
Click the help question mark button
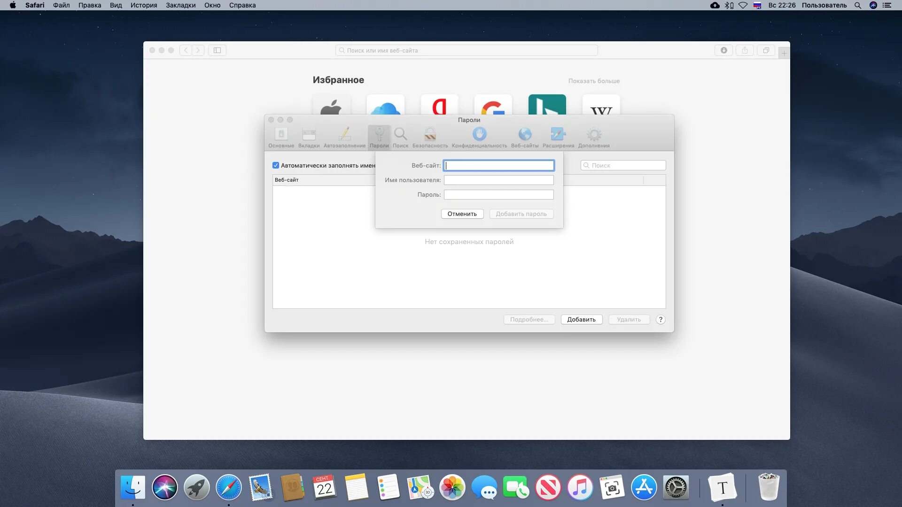tap(660, 319)
